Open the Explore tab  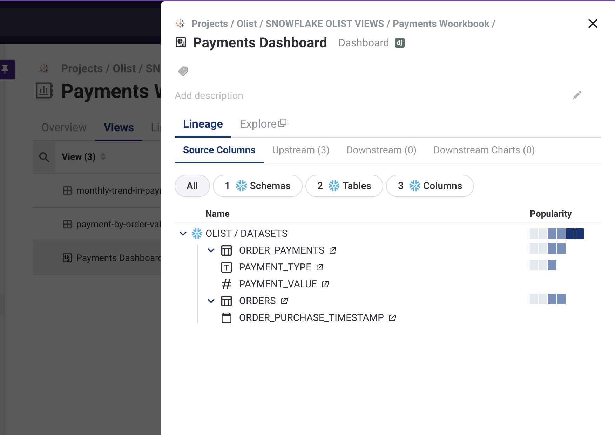coord(263,124)
